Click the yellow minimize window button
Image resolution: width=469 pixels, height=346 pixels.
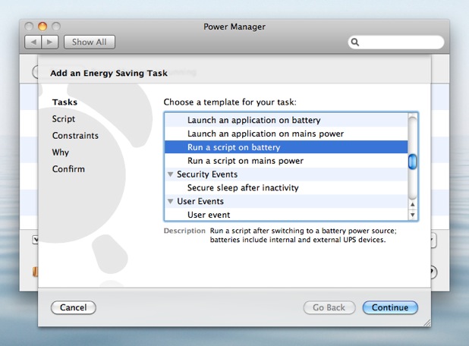[42, 27]
